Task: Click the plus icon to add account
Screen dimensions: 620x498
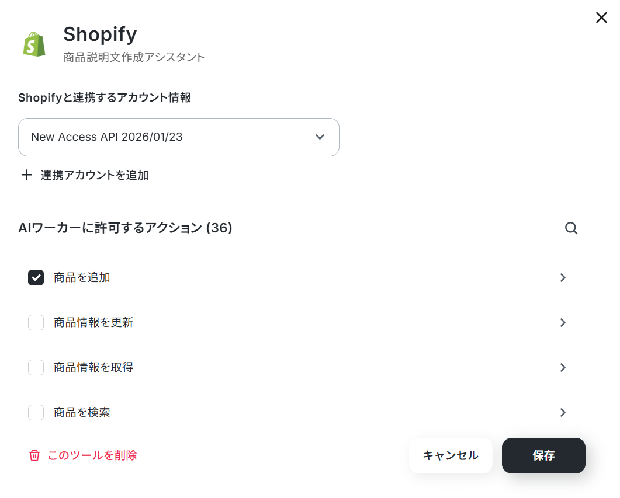Action: point(26,175)
